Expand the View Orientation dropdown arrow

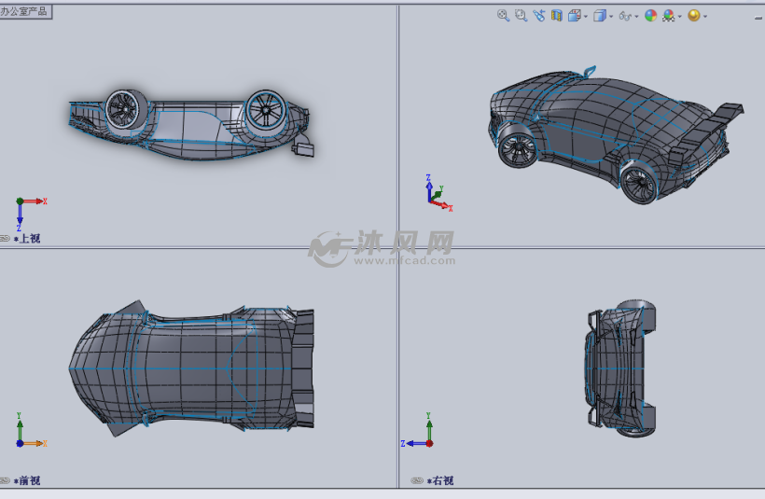point(586,16)
